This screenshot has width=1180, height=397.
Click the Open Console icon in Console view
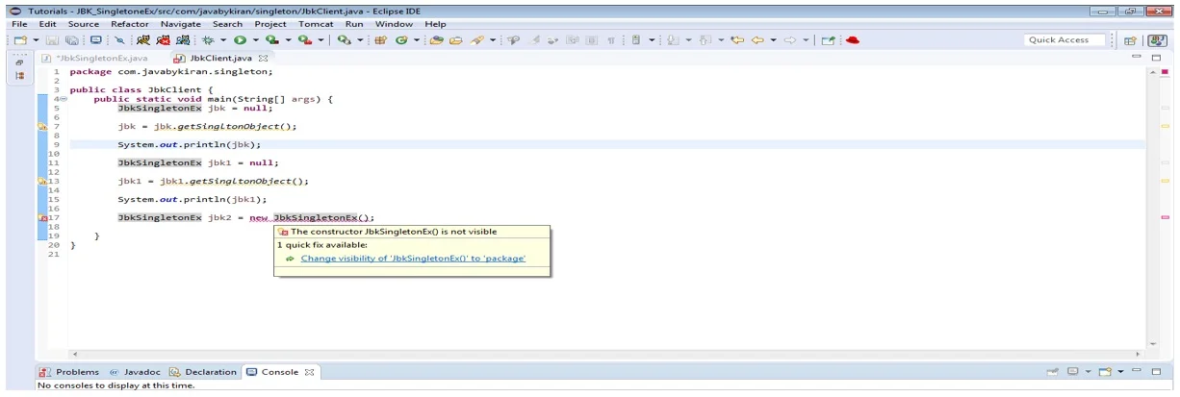[1106, 372]
